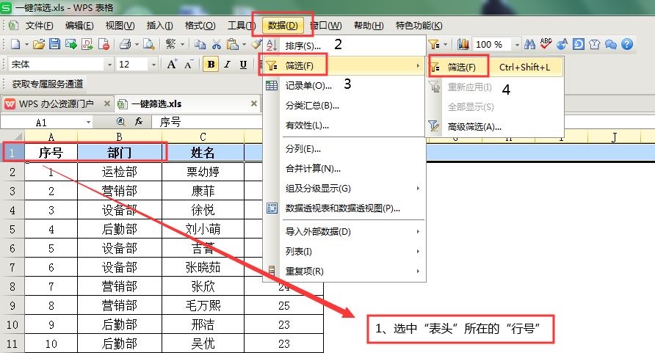Open the 100 % zoom dropdown arrow
This screenshot has width=655, height=353.
point(517,45)
